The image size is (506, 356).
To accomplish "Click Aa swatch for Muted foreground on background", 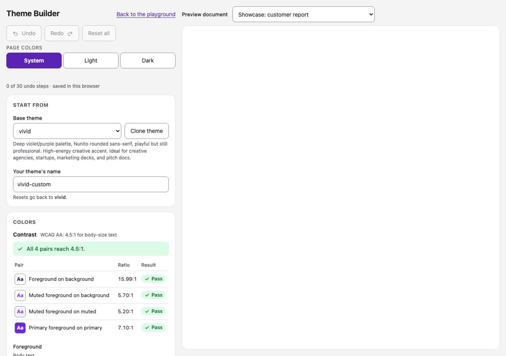I will tap(20, 295).
